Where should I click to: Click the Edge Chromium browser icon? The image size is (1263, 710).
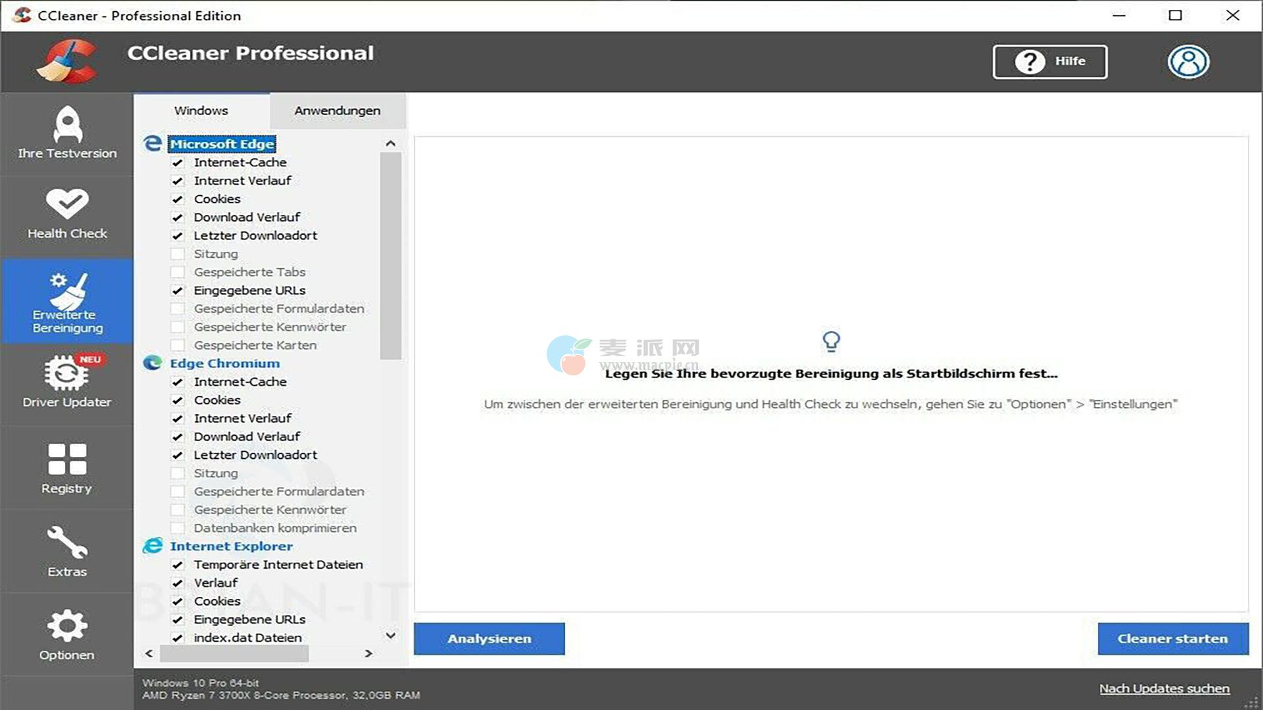pos(153,363)
